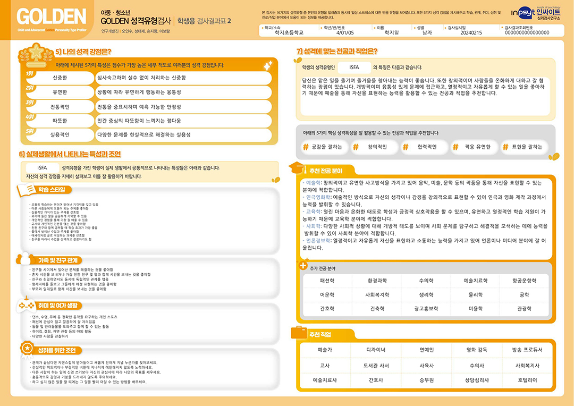Click the star trophy icon beside the section 5 heading
Image resolution: width=574 pixels, height=406 pixels.
point(36,52)
